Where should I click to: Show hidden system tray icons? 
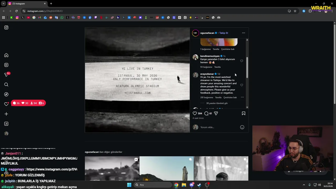(304, 185)
